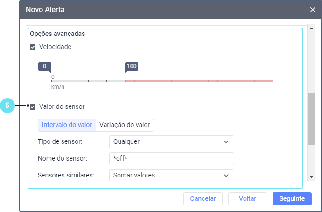Click the scrollbar down arrow
This screenshot has width=322, height=212.
click(312, 177)
